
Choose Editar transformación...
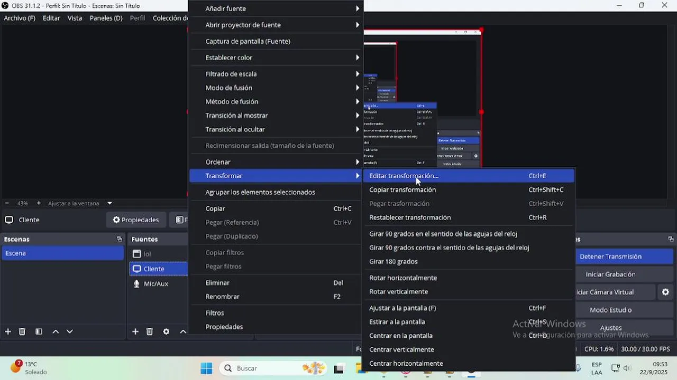[469, 176]
